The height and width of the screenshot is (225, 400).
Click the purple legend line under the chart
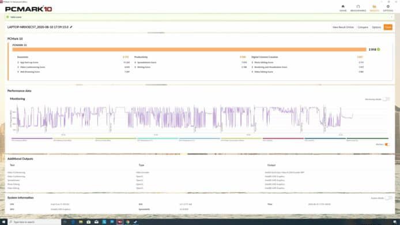tap(32, 138)
